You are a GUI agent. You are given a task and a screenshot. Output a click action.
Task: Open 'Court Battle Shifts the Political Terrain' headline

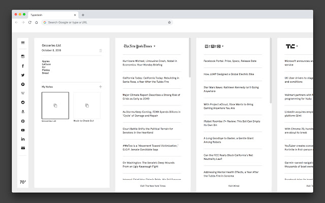[x=148, y=130]
